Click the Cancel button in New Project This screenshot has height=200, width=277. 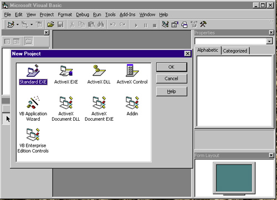[x=171, y=79]
